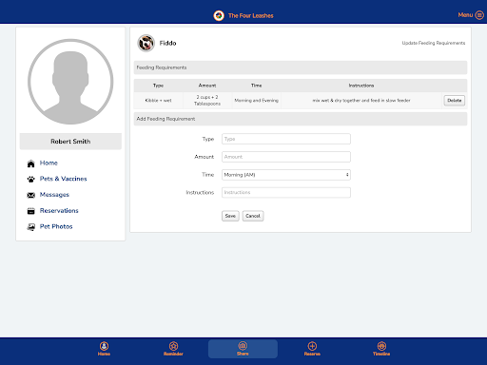
Task: Click The Four Leashes logo icon
Action: [219, 15]
